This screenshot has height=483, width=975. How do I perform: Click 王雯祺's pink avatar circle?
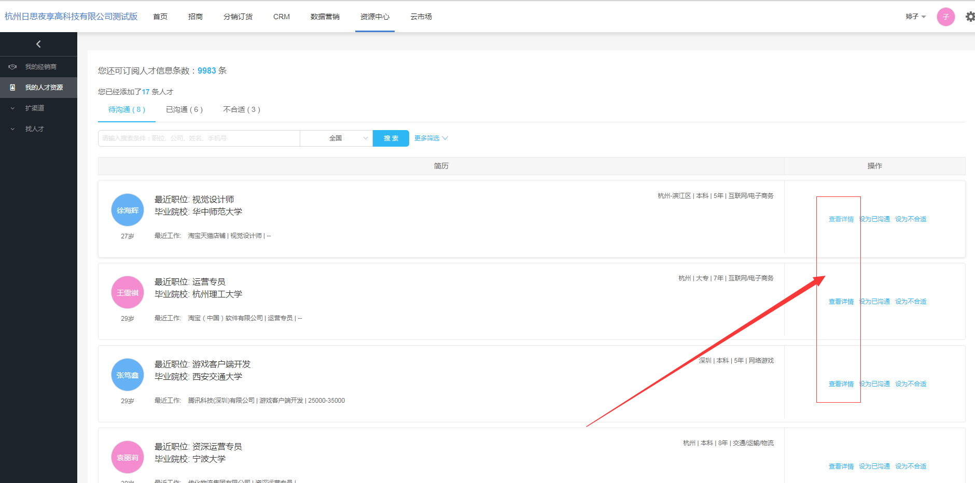coord(128,292)
